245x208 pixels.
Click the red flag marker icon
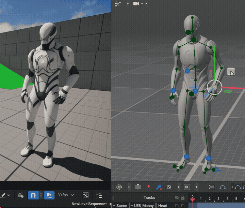click(148, 187)
